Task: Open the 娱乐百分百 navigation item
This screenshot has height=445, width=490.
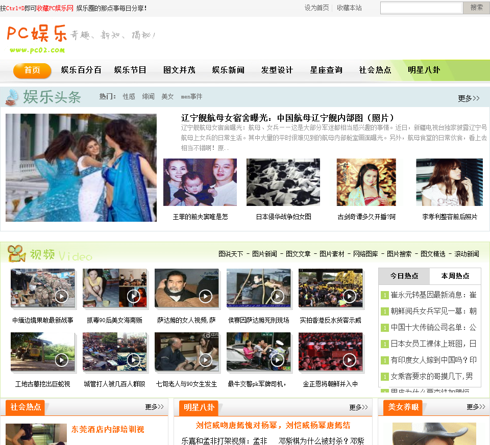Action: (x=81, y=70)
